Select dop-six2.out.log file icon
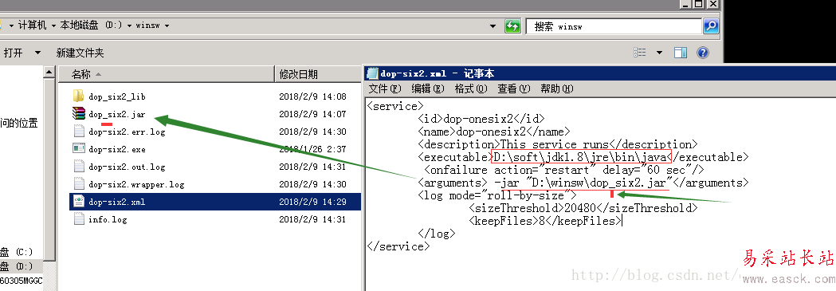836x291 pixels. [x=78, y=167]
